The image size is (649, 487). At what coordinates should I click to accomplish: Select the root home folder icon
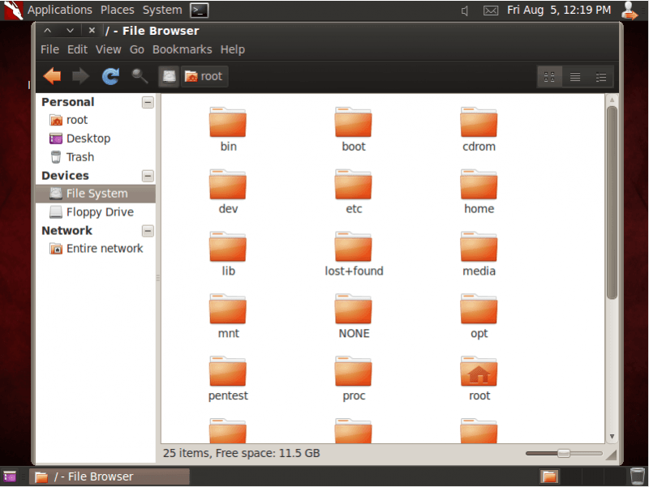coord(479,371)
